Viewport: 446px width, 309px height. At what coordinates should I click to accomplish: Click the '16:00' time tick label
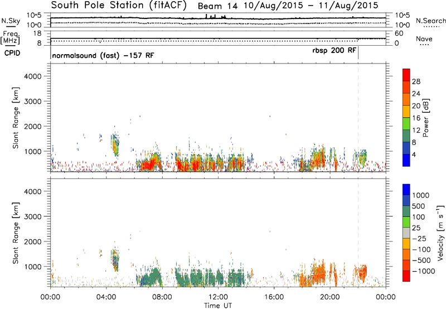coord(274,297)
